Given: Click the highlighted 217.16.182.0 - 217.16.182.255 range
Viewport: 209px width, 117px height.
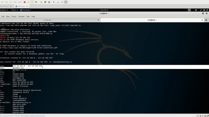Looking at the screenshot, I should (27, 66).
